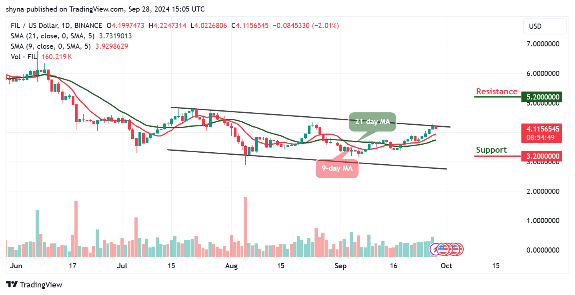Click the high price H4.2247314
Image resolution: width=575 pixels, height=295 pixels.
[x=168, y=26]
